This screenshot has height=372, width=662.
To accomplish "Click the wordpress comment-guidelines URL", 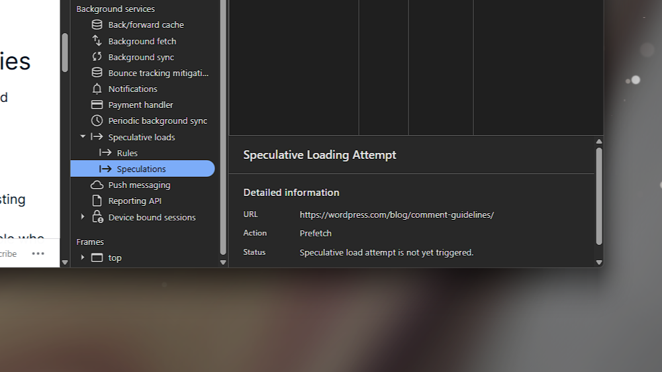I will [x=397, y=214].
